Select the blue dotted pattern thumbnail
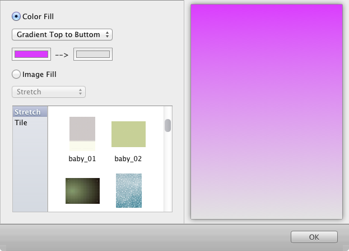Screen dimensions: 349x251 [128, 190]
